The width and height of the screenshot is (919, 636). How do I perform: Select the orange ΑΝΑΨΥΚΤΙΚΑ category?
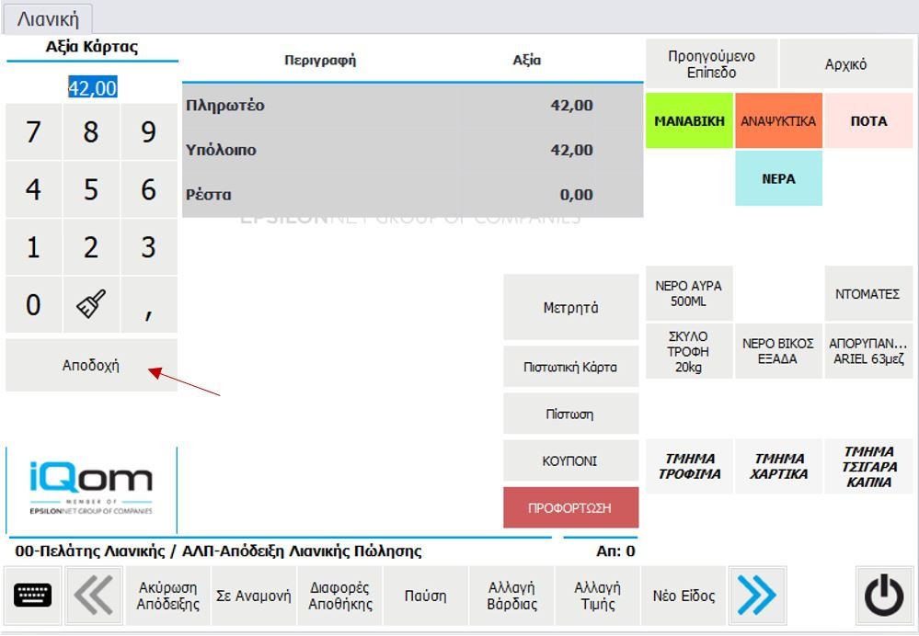(x=778, y=120)
